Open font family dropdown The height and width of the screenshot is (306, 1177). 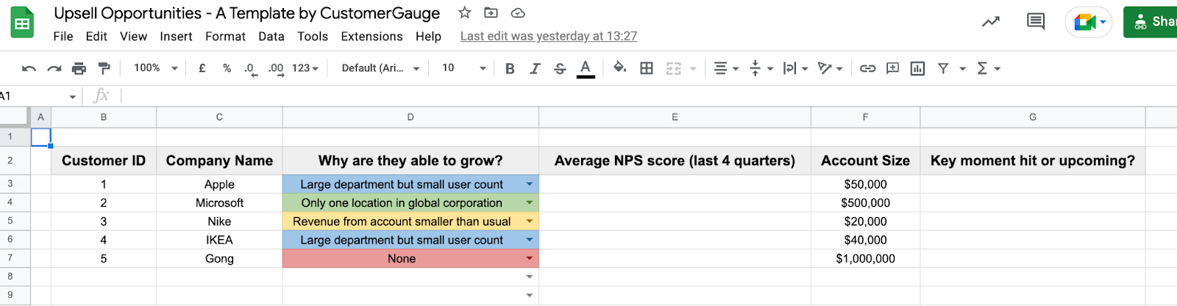[380, 68]
